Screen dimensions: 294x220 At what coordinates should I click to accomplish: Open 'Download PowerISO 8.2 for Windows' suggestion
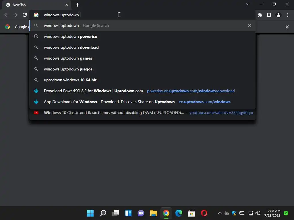(142, 91)
